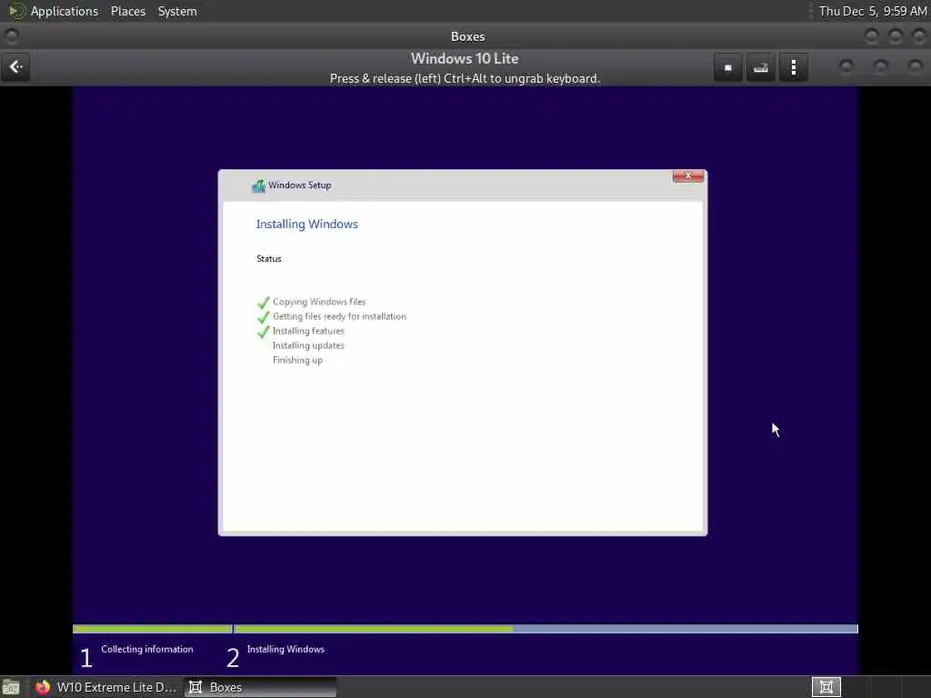Click the clock showing Thu Dec 5
The height and width of the screenshot is (698, 931).
pyautogui.click(x=873, y=11)
